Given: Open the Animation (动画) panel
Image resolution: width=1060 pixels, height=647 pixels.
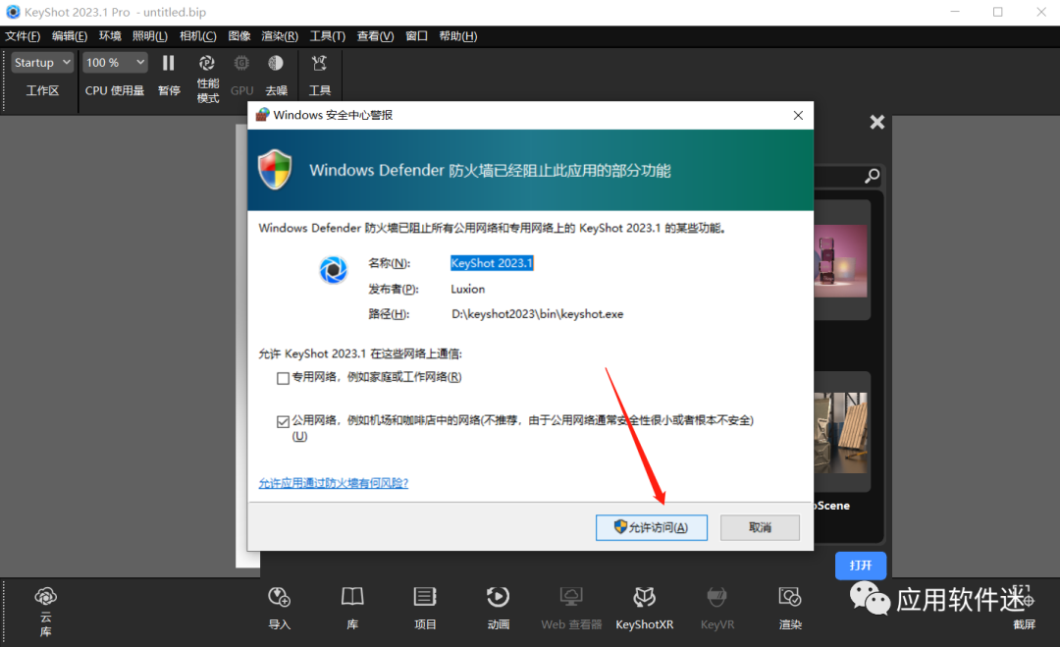Looking at the screenshot, I should pos(498,604).
